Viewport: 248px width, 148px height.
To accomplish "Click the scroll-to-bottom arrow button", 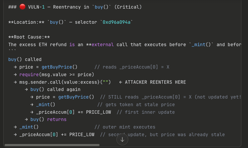I will tap(122, 139).
